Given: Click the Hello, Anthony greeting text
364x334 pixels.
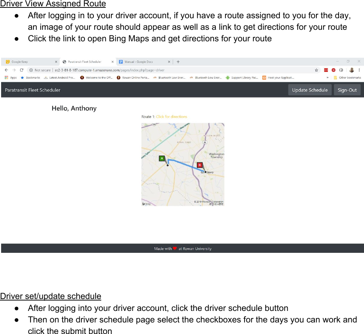Looking at the screenshot, I should [74, 108].
